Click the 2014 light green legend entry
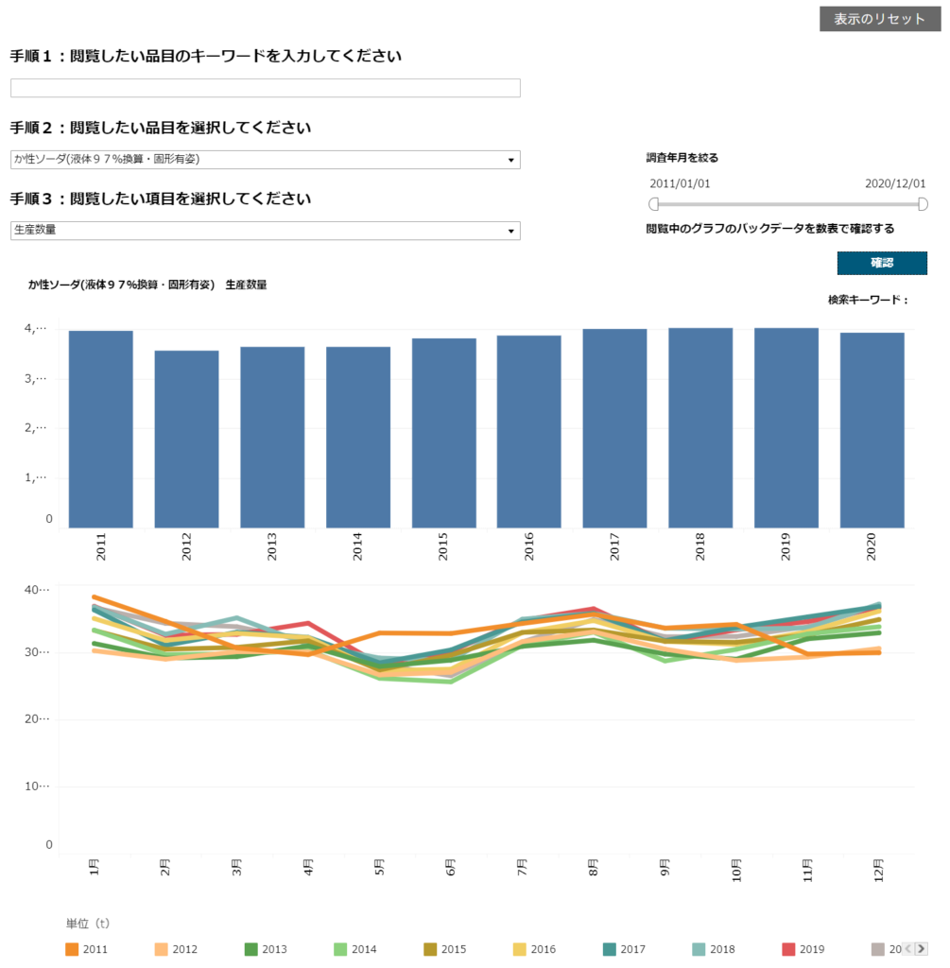Viewport: 950px width, 968px height. point(354,949)
